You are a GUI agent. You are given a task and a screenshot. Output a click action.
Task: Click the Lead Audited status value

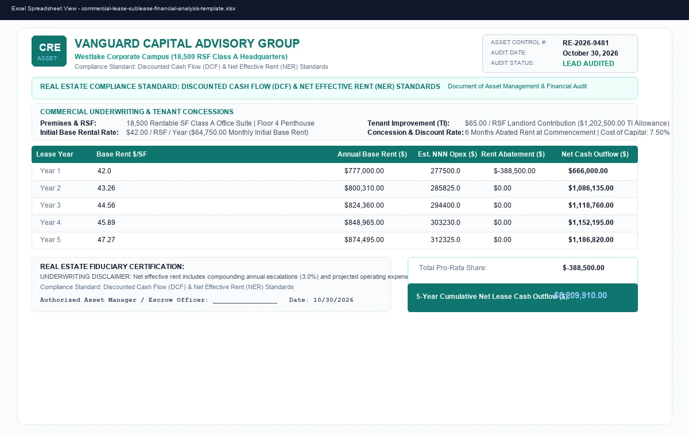pyautogui.click(x=589, y=64)
